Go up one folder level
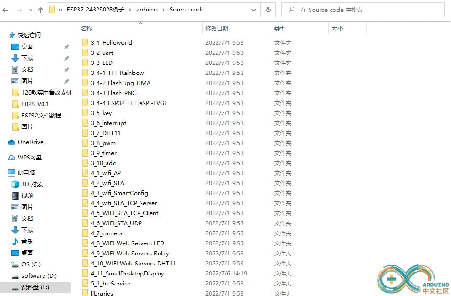 (41, 10)
